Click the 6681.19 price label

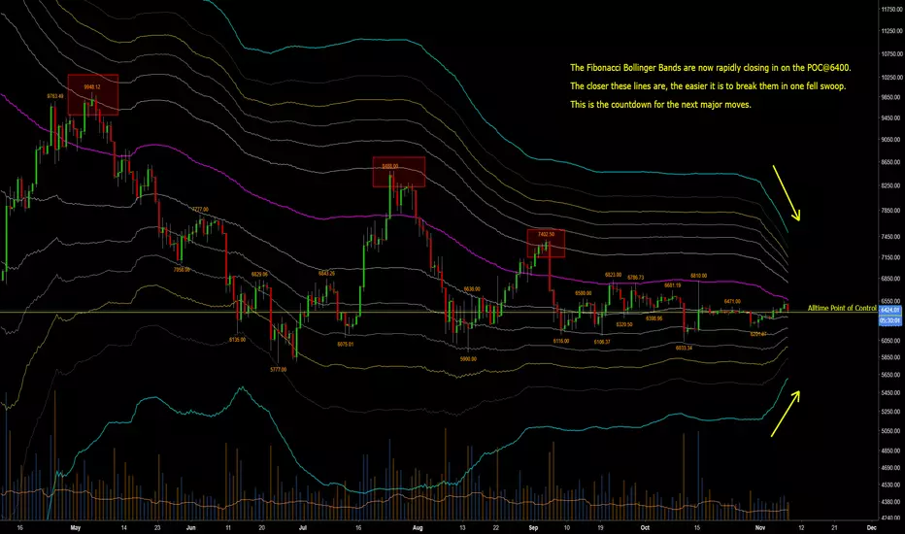click(672, 285)
